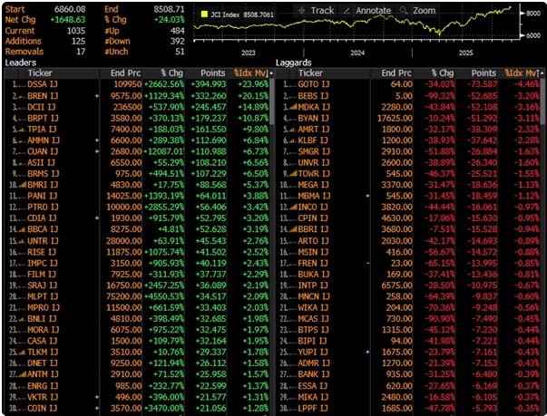This screenshot has height=416, width=547.
Task: Click the Zoom button on chart toolbar
Action: coord(418,11)
